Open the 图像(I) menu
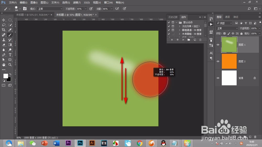262x147 pixels. point(34,3)
